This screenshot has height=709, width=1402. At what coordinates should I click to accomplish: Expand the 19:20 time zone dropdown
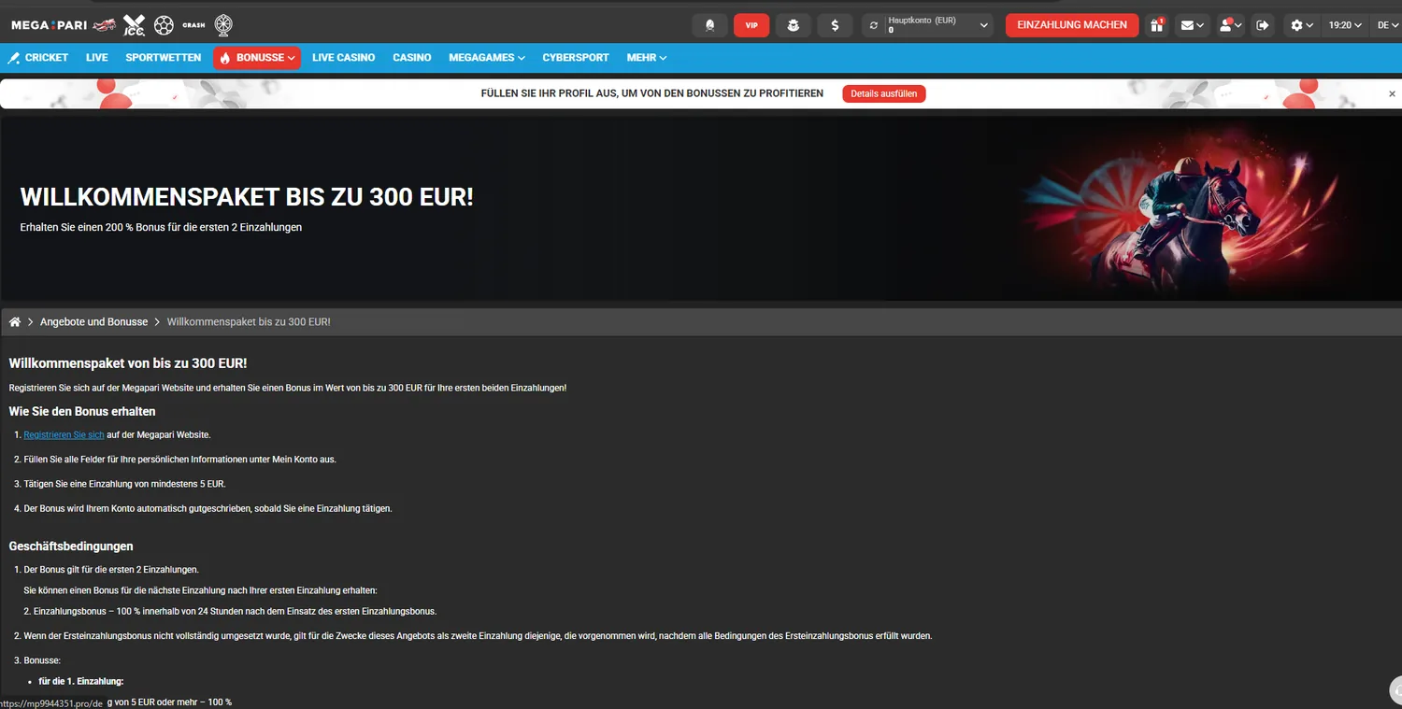(x=1346, y=25)
